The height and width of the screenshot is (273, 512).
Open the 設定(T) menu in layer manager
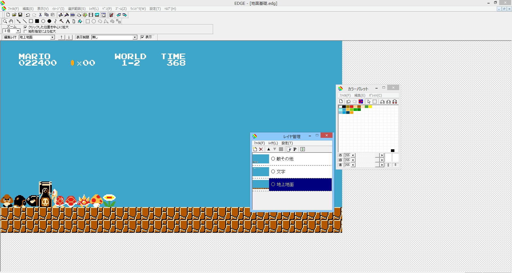pyautogui.click(x=287, y=143)
